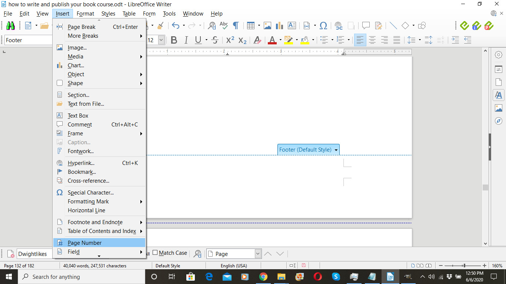Enable the Match Case checkbox

pos(155,253)
